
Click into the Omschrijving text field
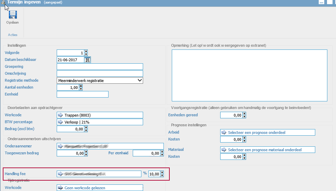coord(100,74)
